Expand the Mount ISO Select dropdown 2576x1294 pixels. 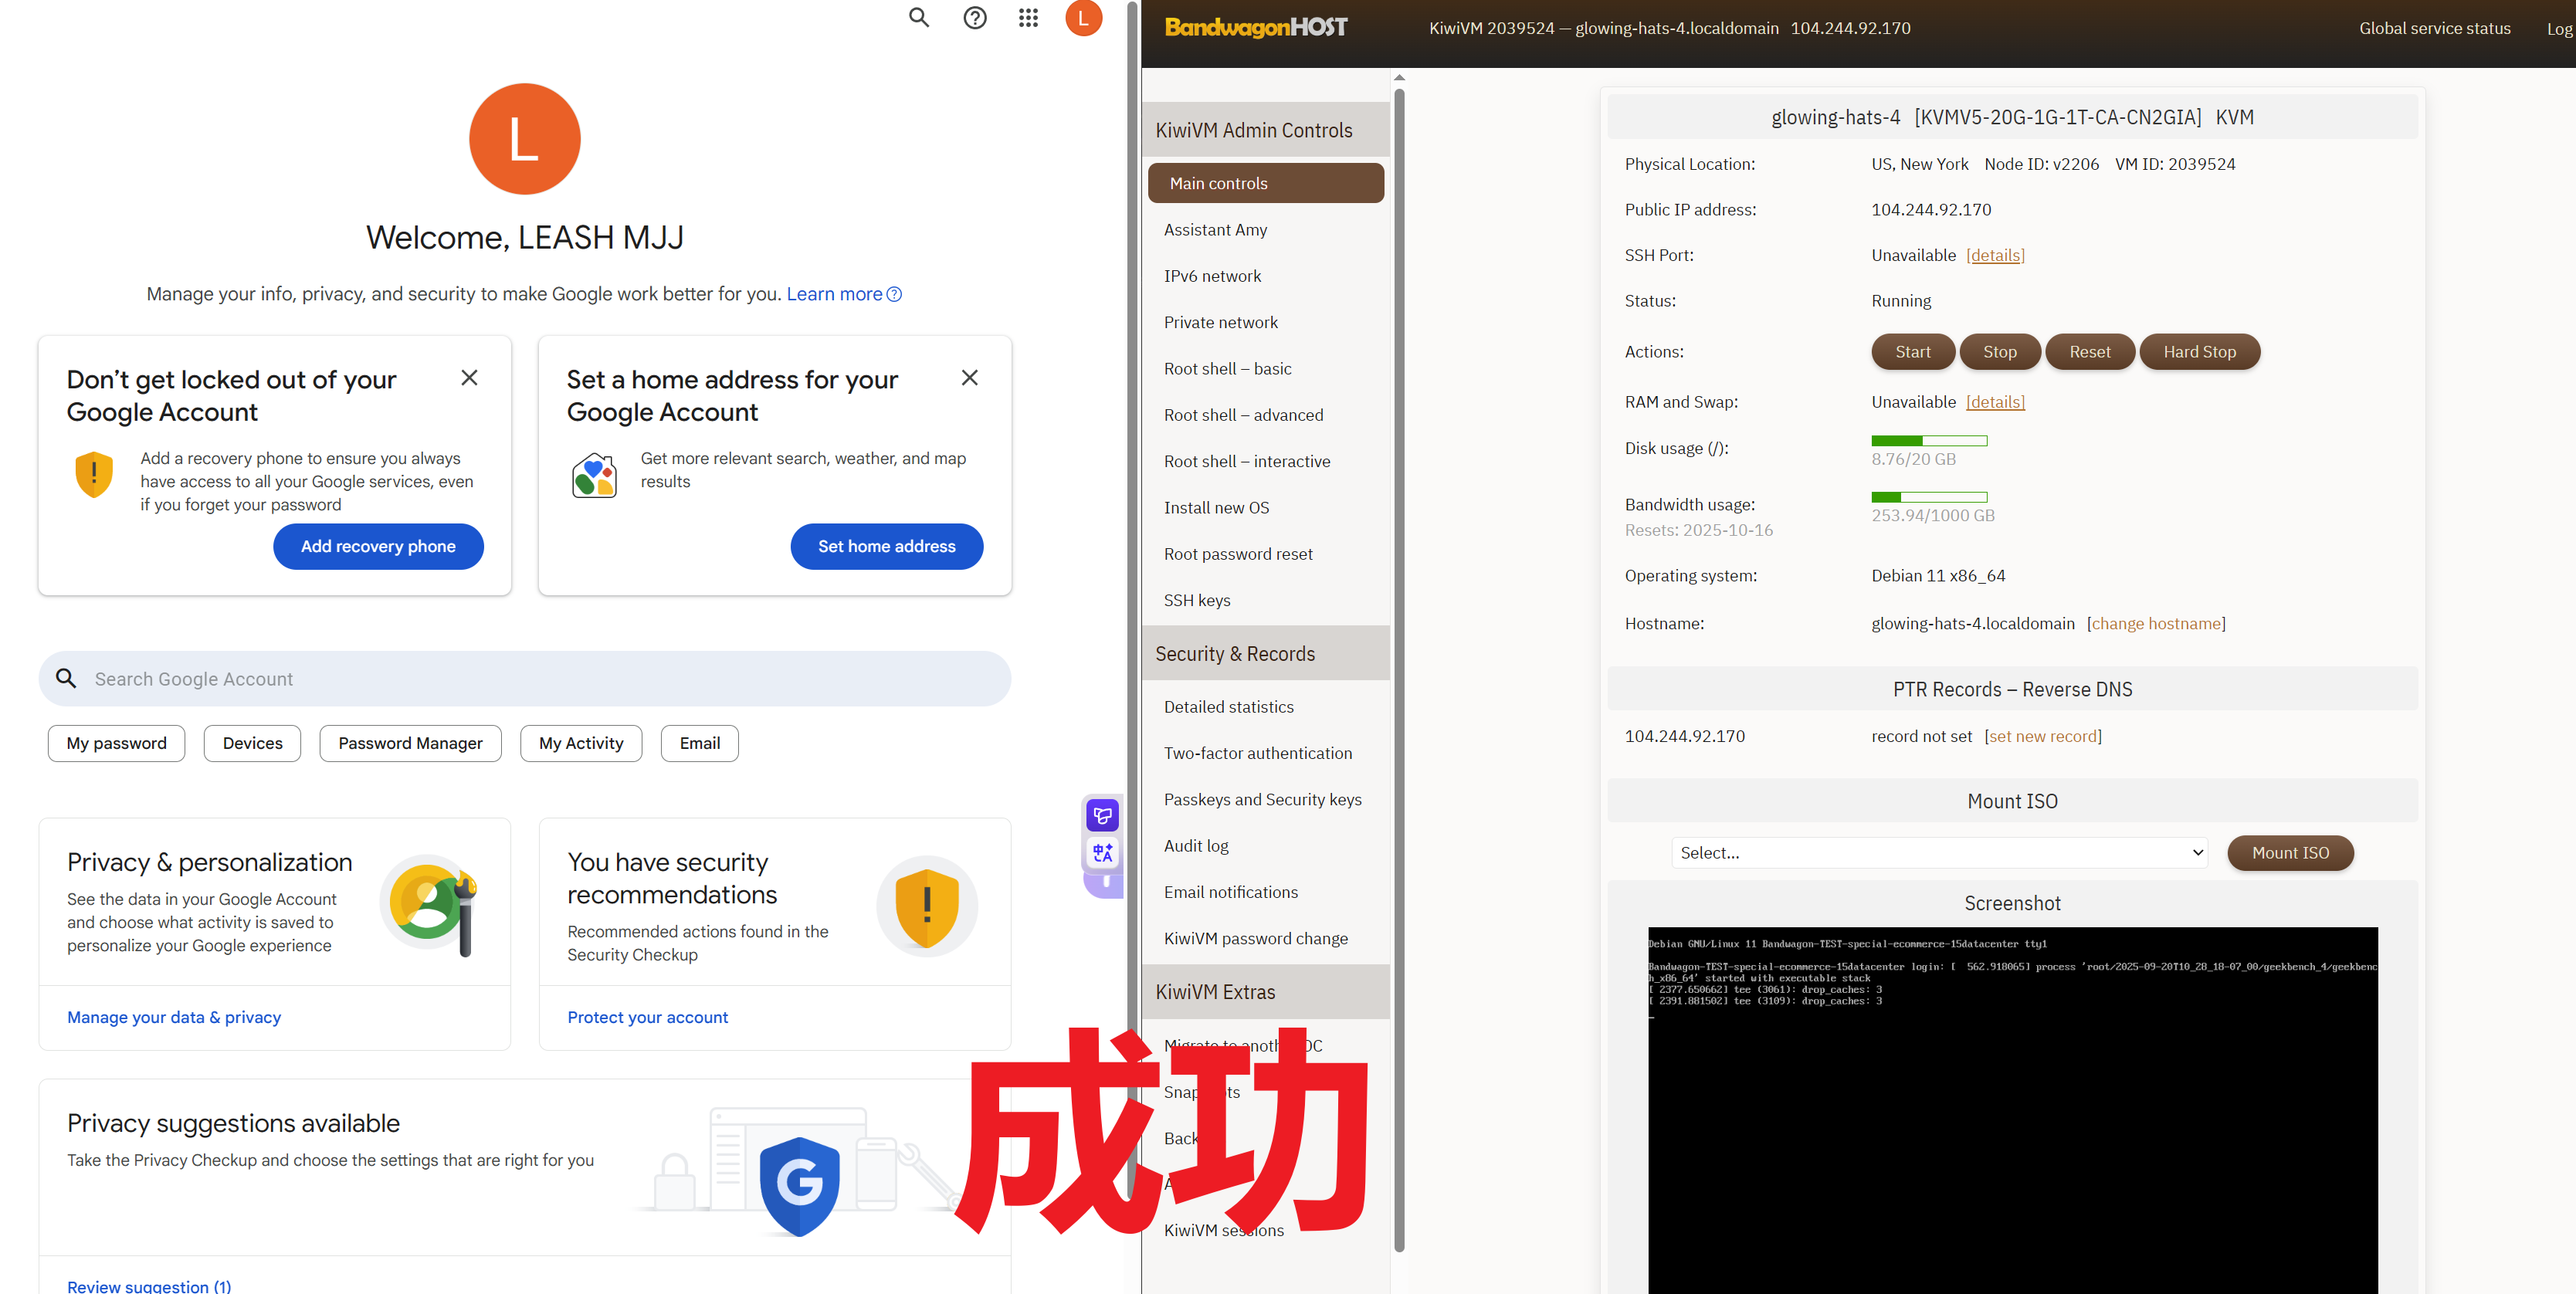[x=1939, y=853]
